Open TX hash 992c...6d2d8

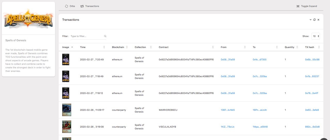(312, 127)
